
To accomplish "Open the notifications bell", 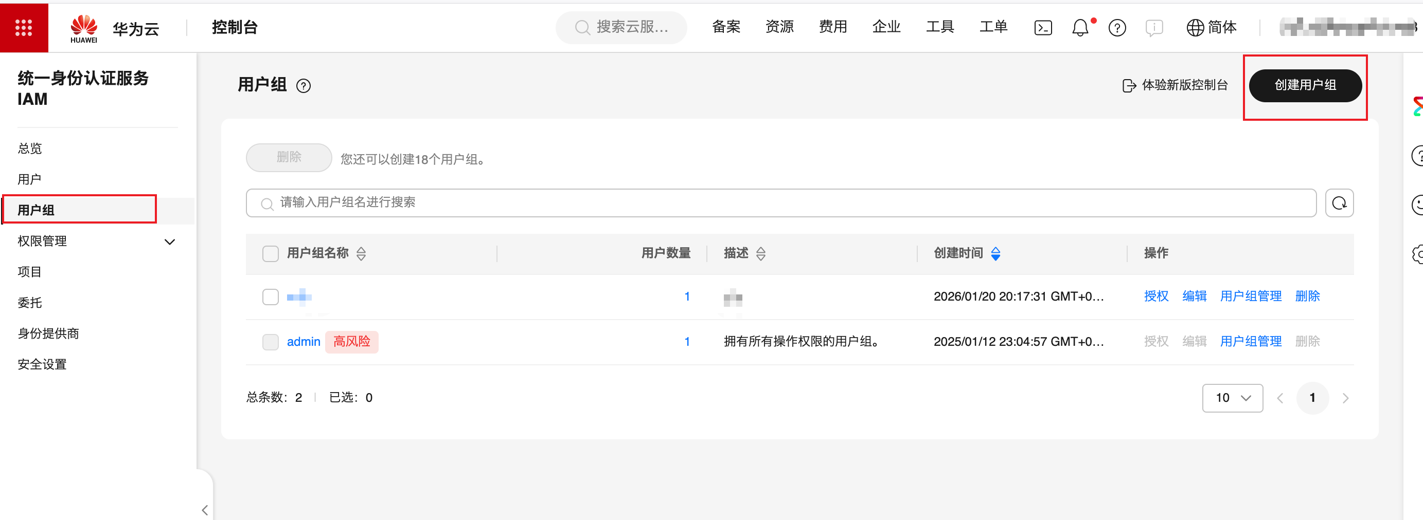I will tap(1080, 28).
